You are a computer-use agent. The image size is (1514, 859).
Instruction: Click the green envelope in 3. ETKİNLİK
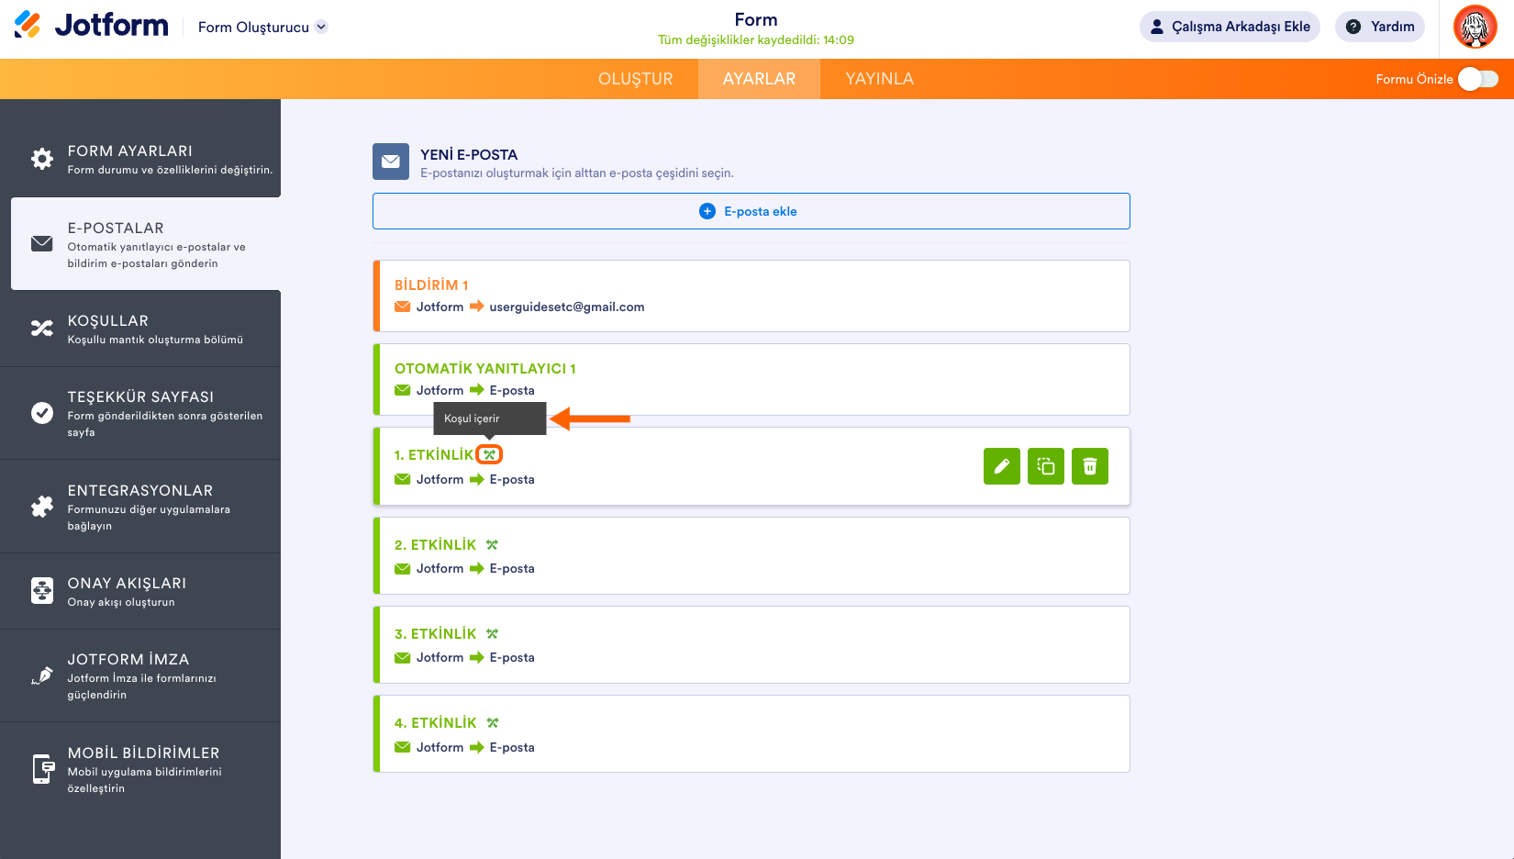(403, 657)
